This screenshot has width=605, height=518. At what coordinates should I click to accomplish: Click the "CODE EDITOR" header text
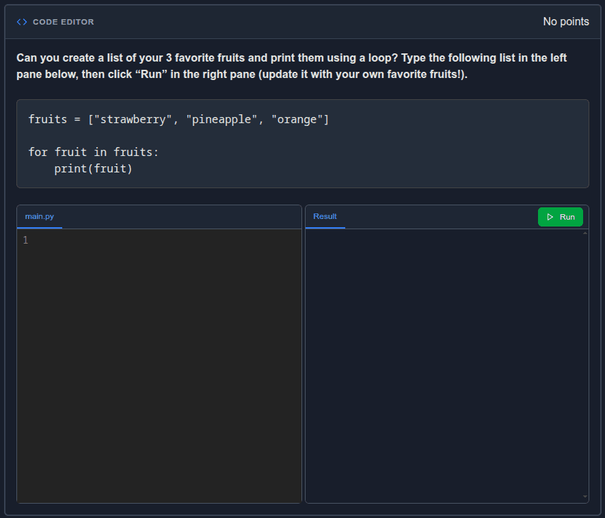[64, 22]
